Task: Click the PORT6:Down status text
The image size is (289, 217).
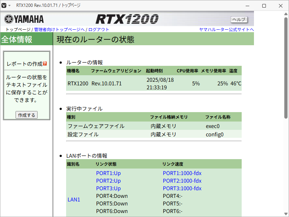Action: 112,211
